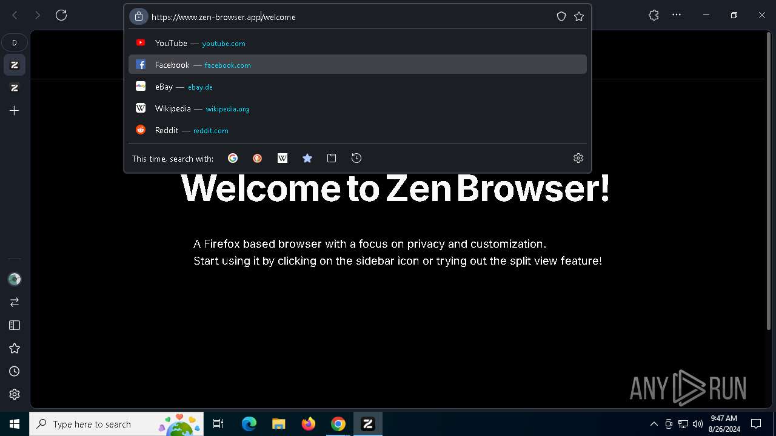Go forward to the next page
This screenshot has width=776, height=436.
[x=38, y=15]
